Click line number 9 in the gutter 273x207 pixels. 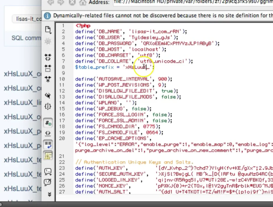pos(63,73)
